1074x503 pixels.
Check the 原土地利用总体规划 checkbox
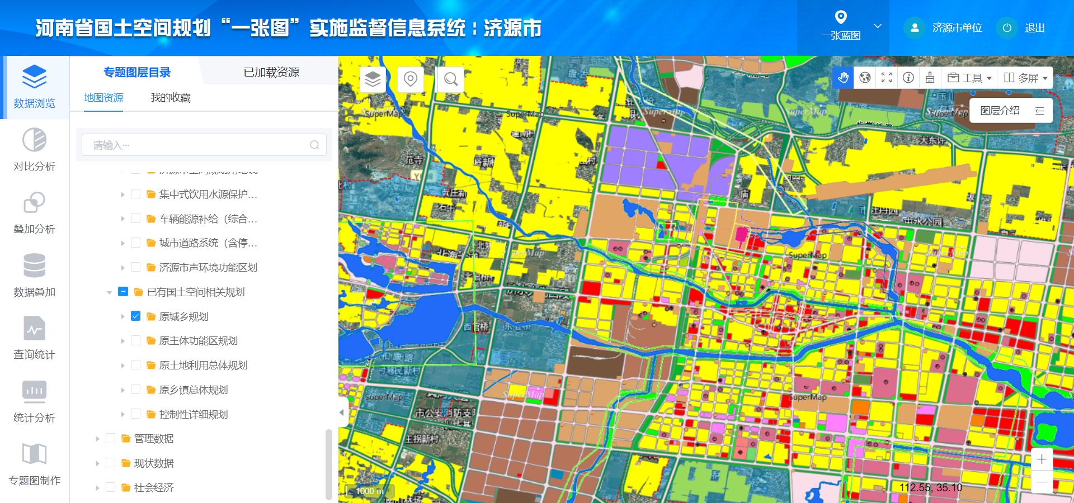click(x=135, y=365)
